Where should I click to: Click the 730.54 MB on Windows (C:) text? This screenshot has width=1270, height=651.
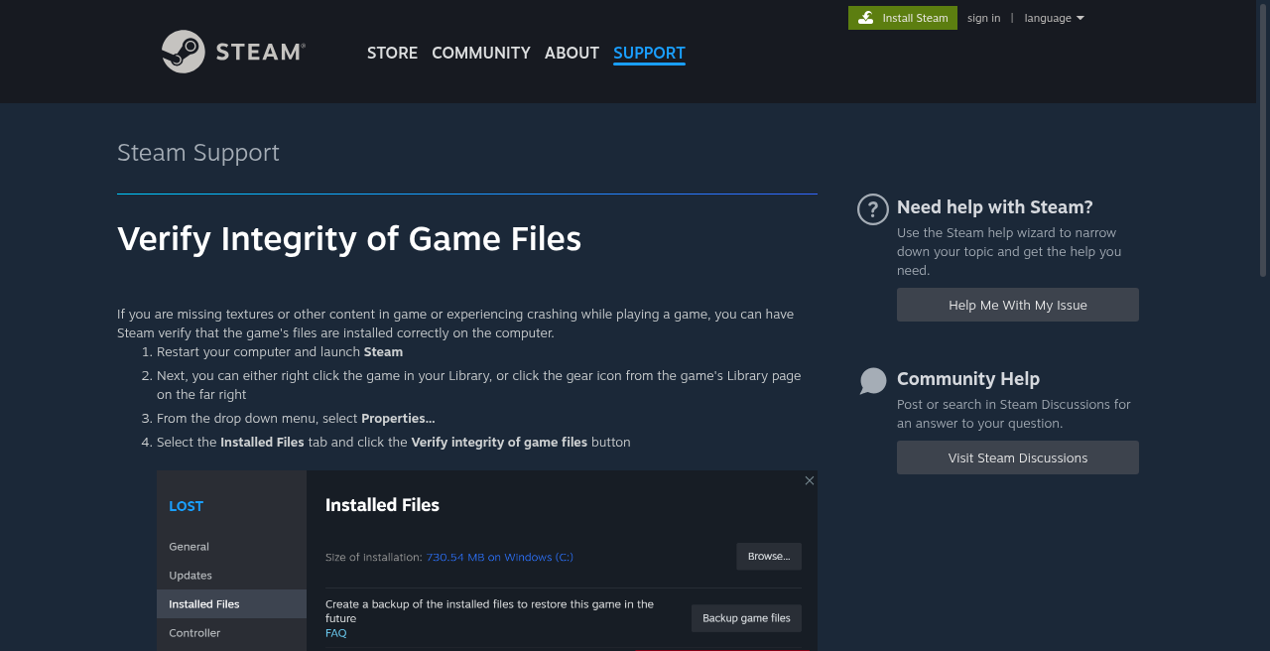coord(500,558)
